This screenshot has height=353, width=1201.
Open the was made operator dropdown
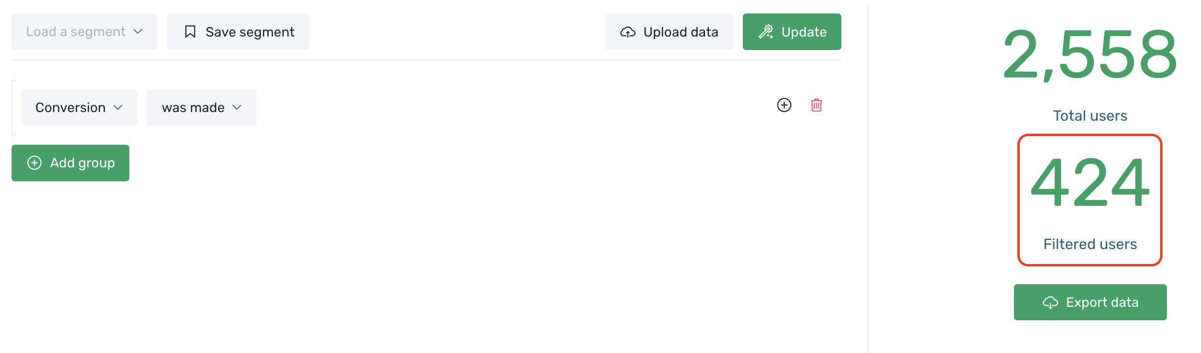point(202,107)
